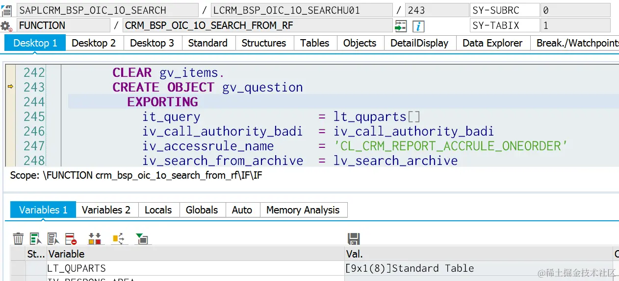The height and width of the screenshot is (281, 619).
Task: Click line number 244 in the gutter
Action: [34, 102]
